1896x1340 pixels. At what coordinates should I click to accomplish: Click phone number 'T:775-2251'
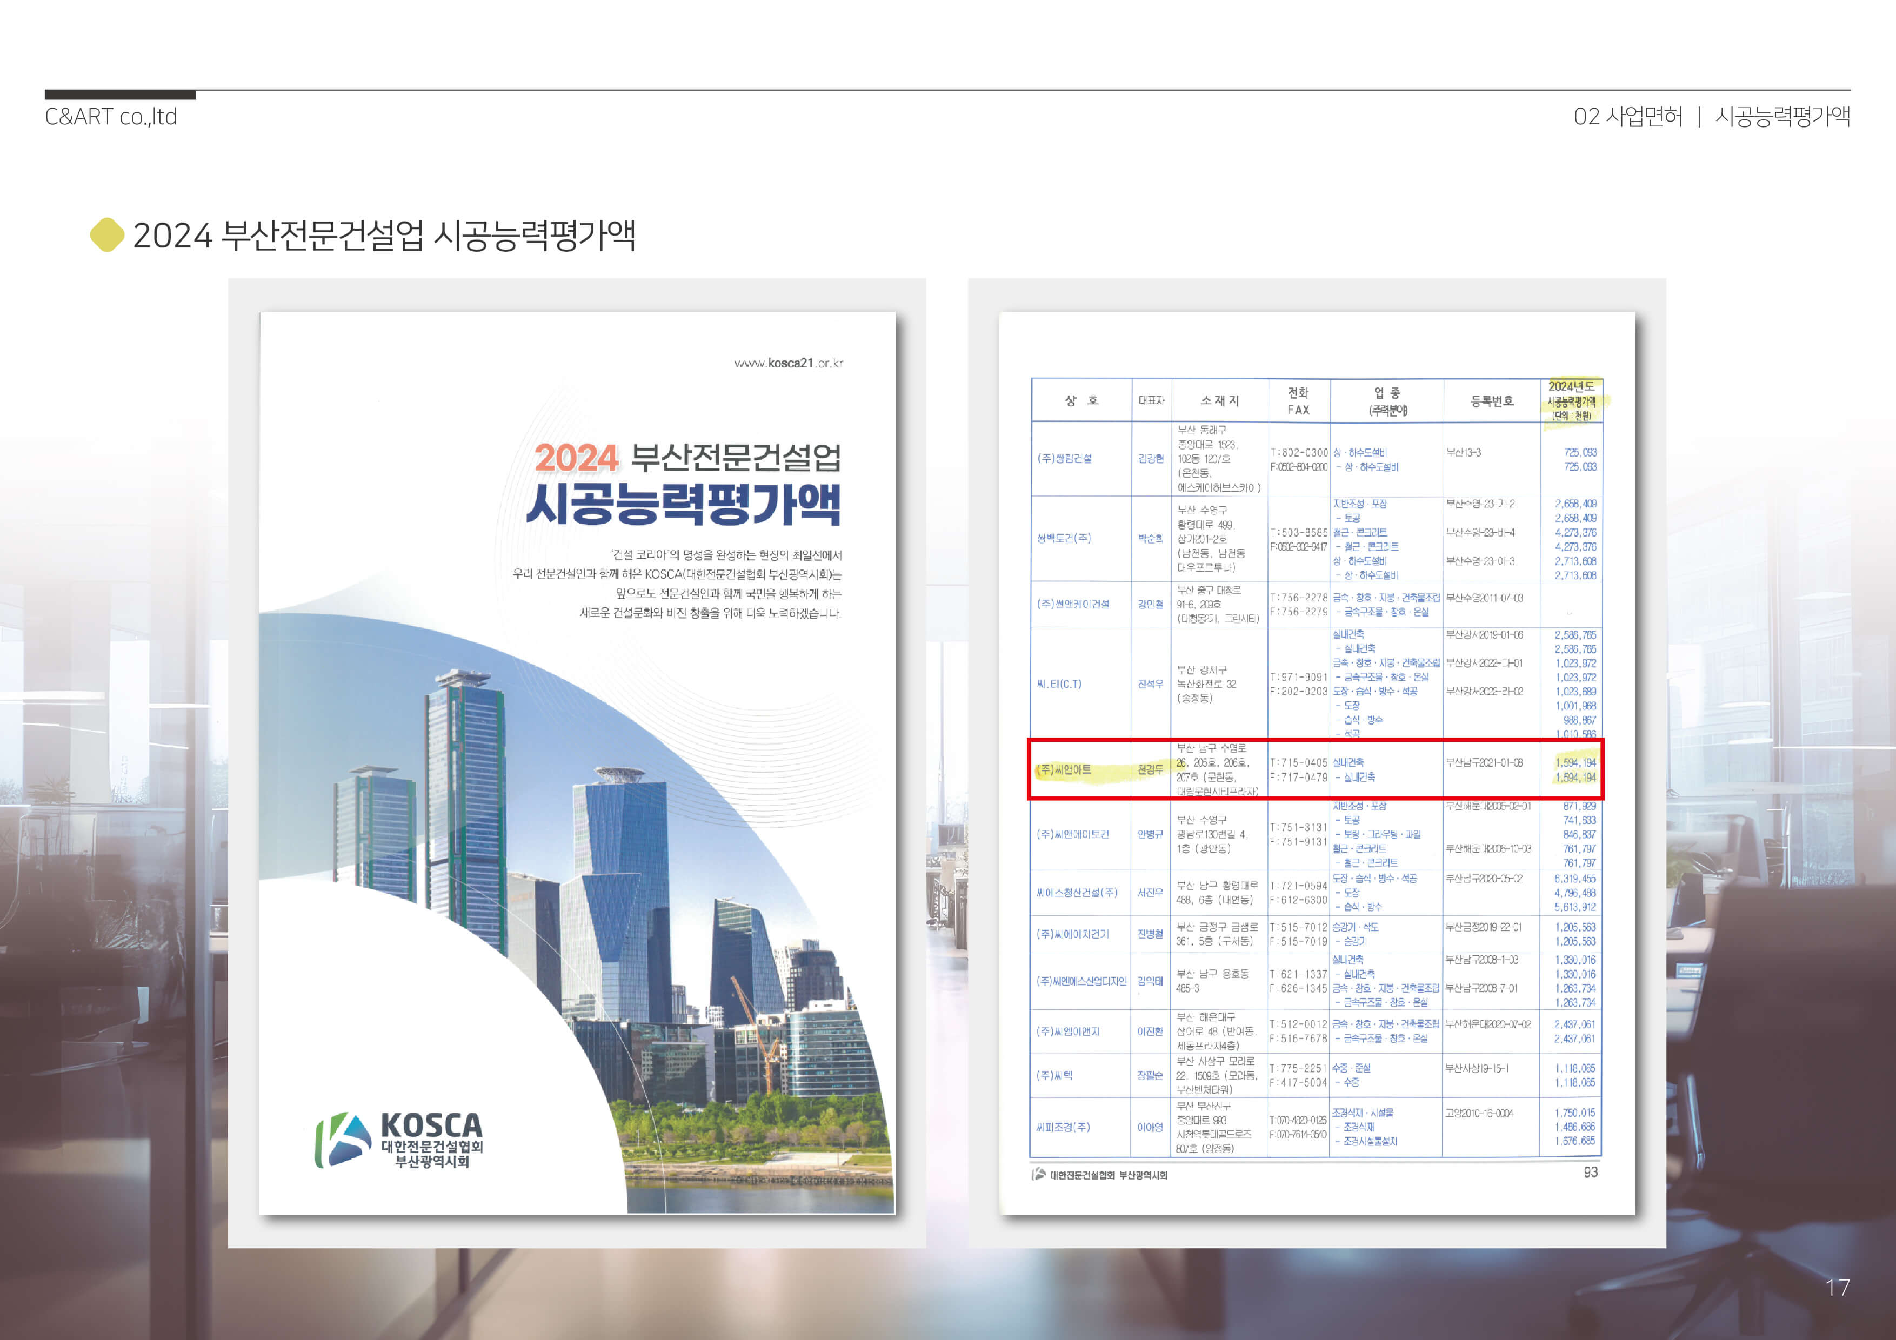pyautogui.click(x=1299, y=1068)
